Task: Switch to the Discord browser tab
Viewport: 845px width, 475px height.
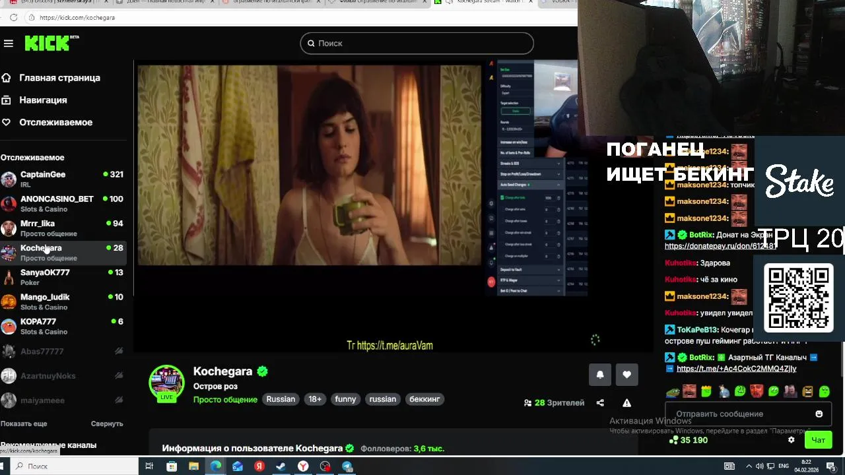Action: coord(57,3)
